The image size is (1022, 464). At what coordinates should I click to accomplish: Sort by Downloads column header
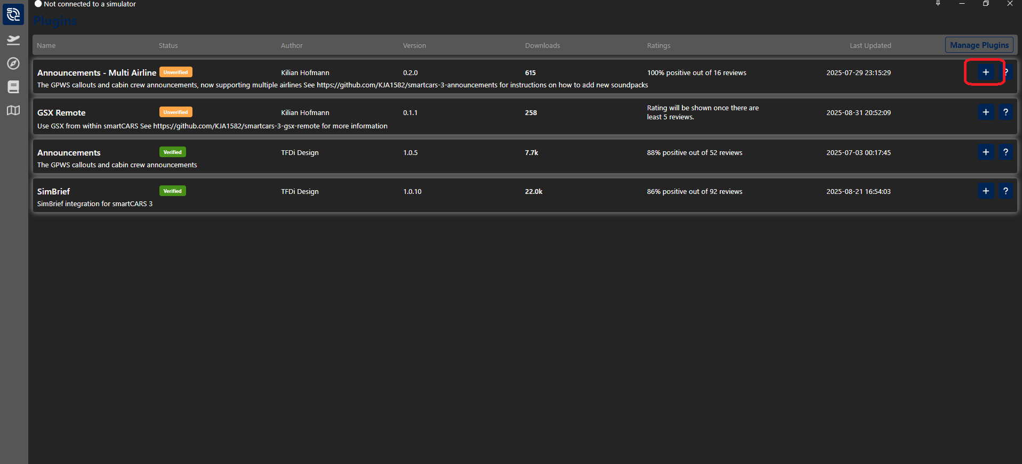point(542,46)
